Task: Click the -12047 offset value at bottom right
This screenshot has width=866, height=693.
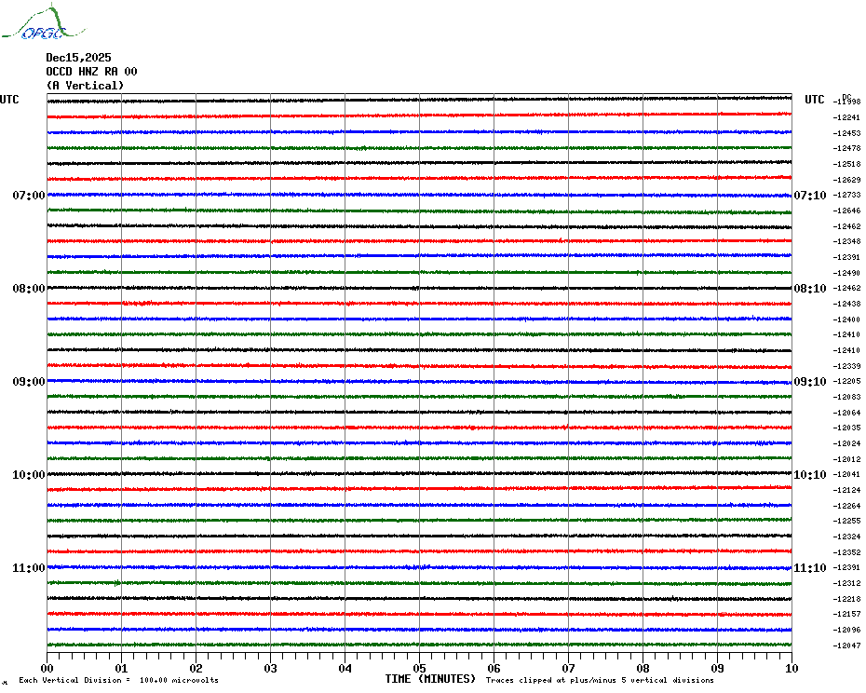Action: 846,645
